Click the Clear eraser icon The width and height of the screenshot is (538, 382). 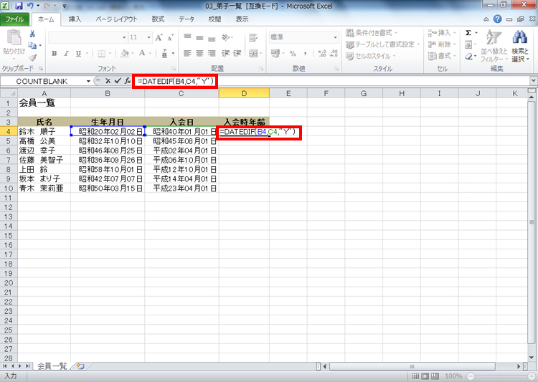click(x=468, y=56)
